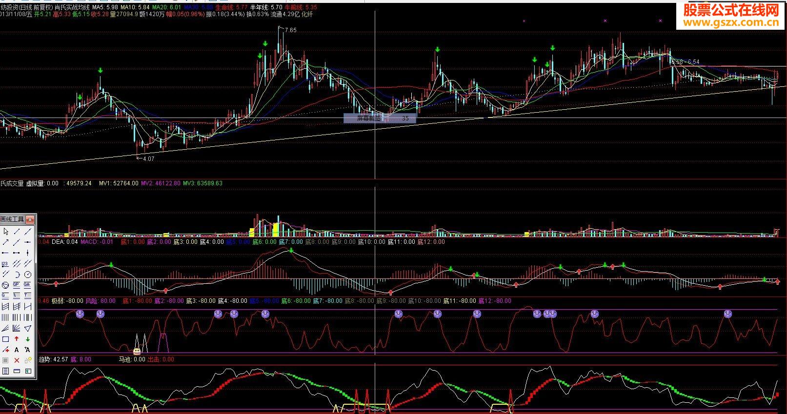Select the T horizontal lines tool
Image resolution: width=787 pixels, height=414 pixels.
click(x=28, y=295)
